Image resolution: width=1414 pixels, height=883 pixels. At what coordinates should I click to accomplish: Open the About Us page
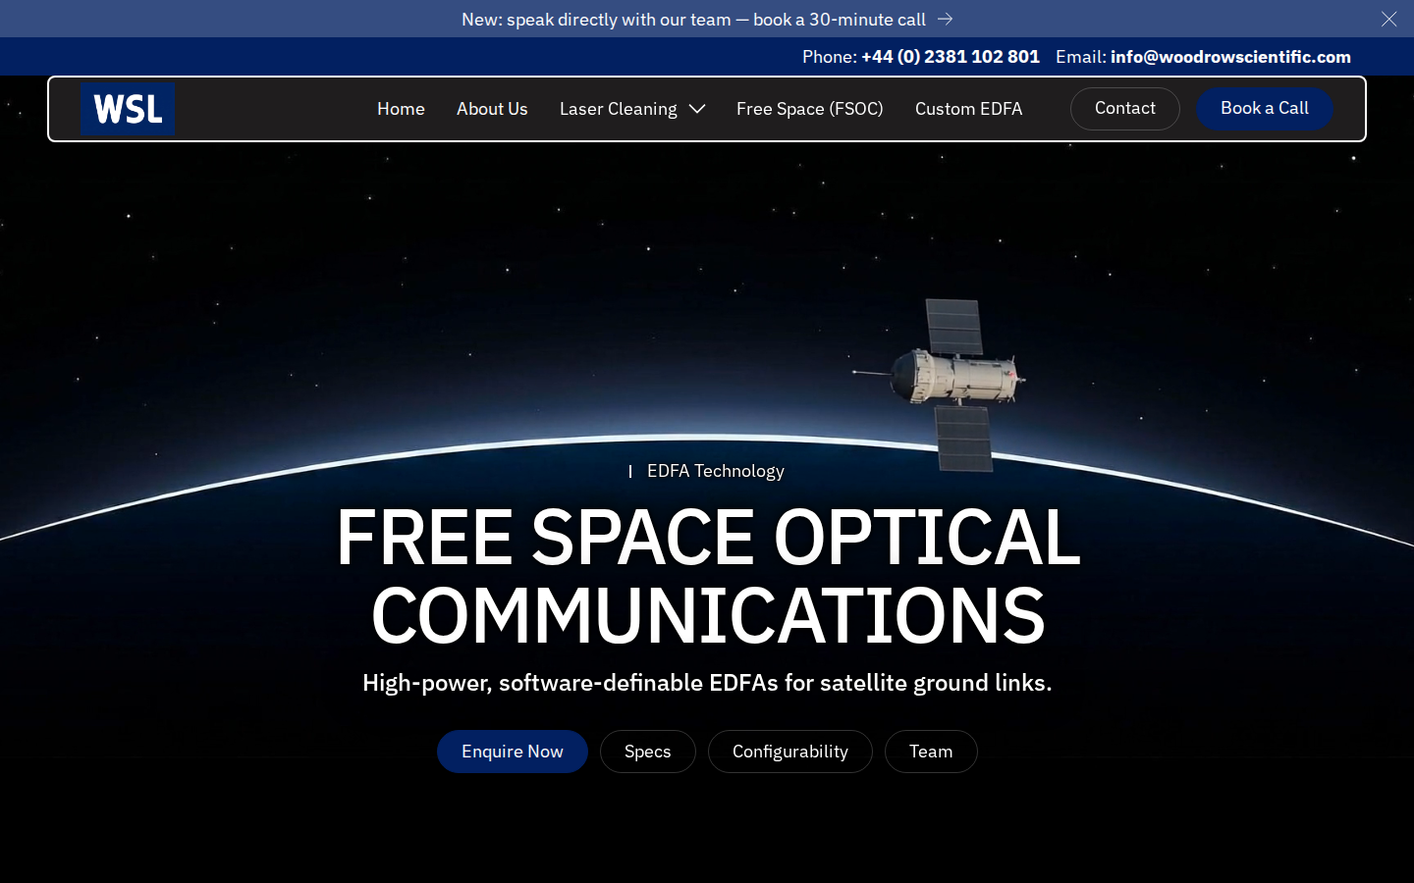coord(492,109)
